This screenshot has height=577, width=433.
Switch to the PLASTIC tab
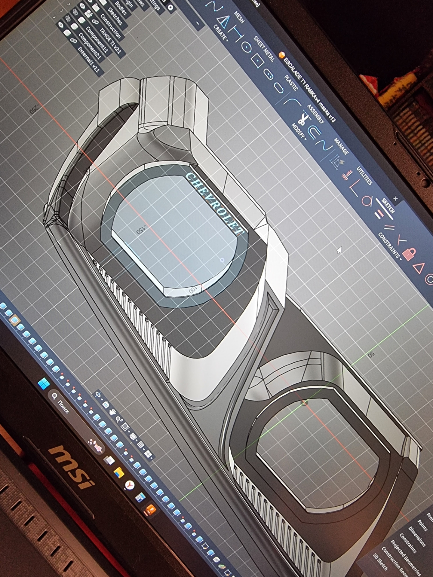pyautogui.click(x=292, y=83)
